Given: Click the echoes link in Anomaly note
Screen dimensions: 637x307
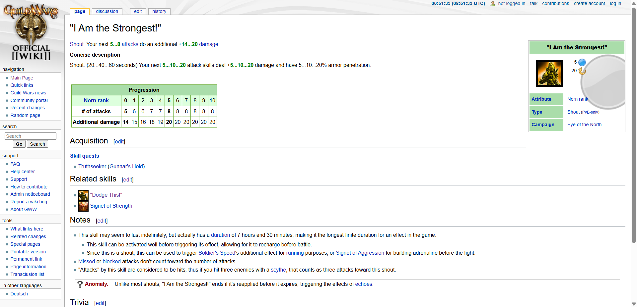Looking at the screenshot, I should tap(364, 284).
